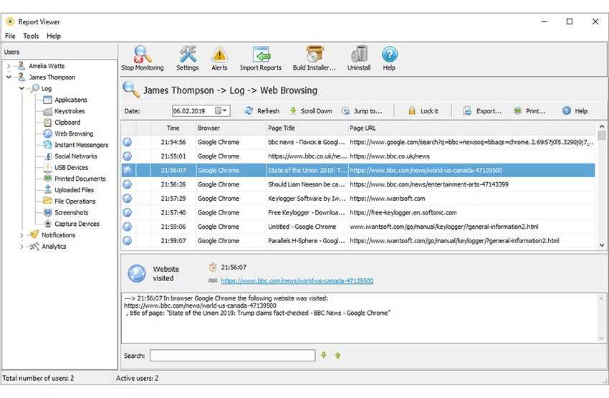The width and height of the screenshot is (609, 398).
Task: Click the Import Reports icon
Action: pos(260,55)
